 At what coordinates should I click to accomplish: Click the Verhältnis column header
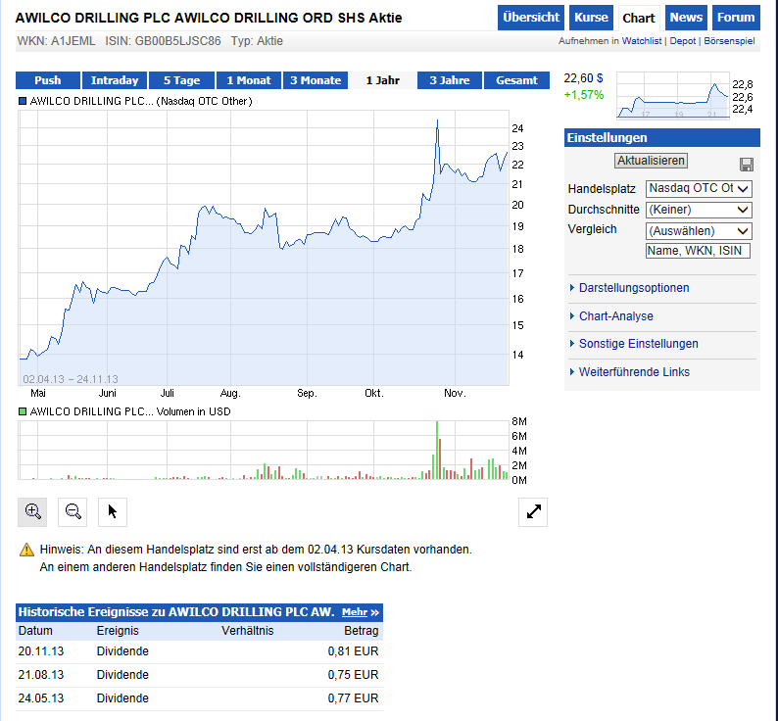click(247, 631)
